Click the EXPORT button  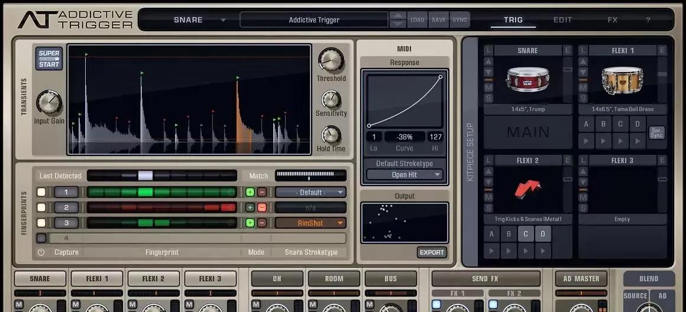431,252
